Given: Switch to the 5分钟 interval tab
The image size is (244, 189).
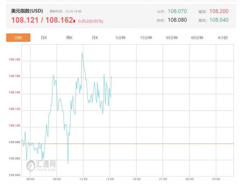Looking at the screenshot, I should (120, 38).
